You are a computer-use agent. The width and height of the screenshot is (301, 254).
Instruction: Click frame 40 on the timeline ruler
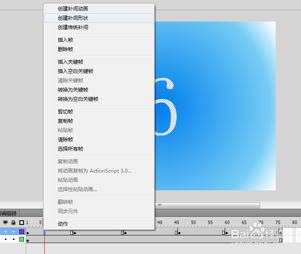click(x=159, y=222)
